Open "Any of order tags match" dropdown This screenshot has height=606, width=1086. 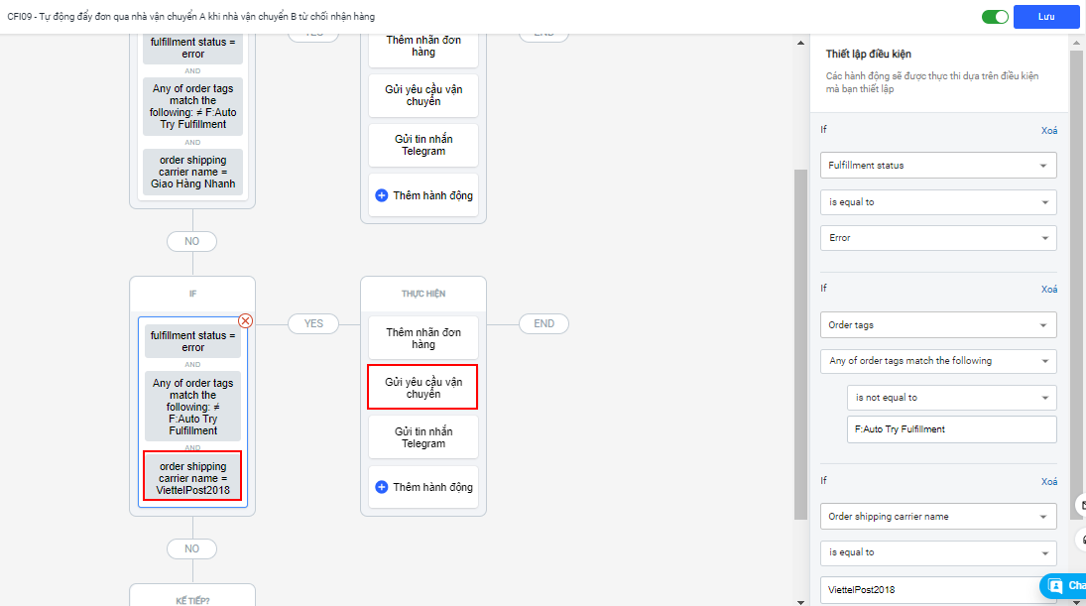[938, 361]
